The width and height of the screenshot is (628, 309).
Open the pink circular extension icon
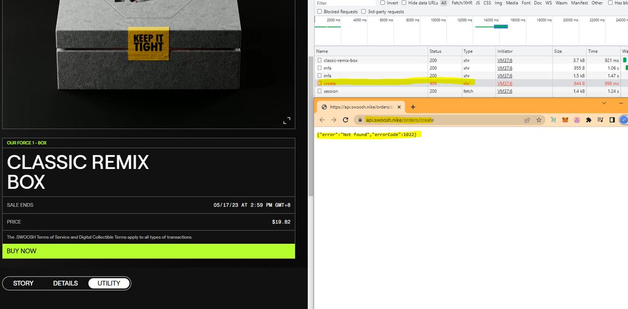(x=577, y=120)
